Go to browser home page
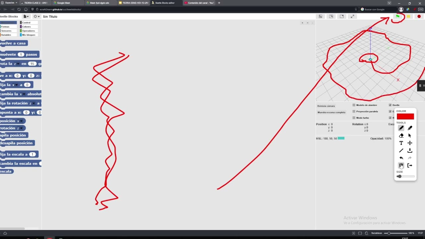Image resolution: width=425 pixels, height=239 pixels. point(26,9)
